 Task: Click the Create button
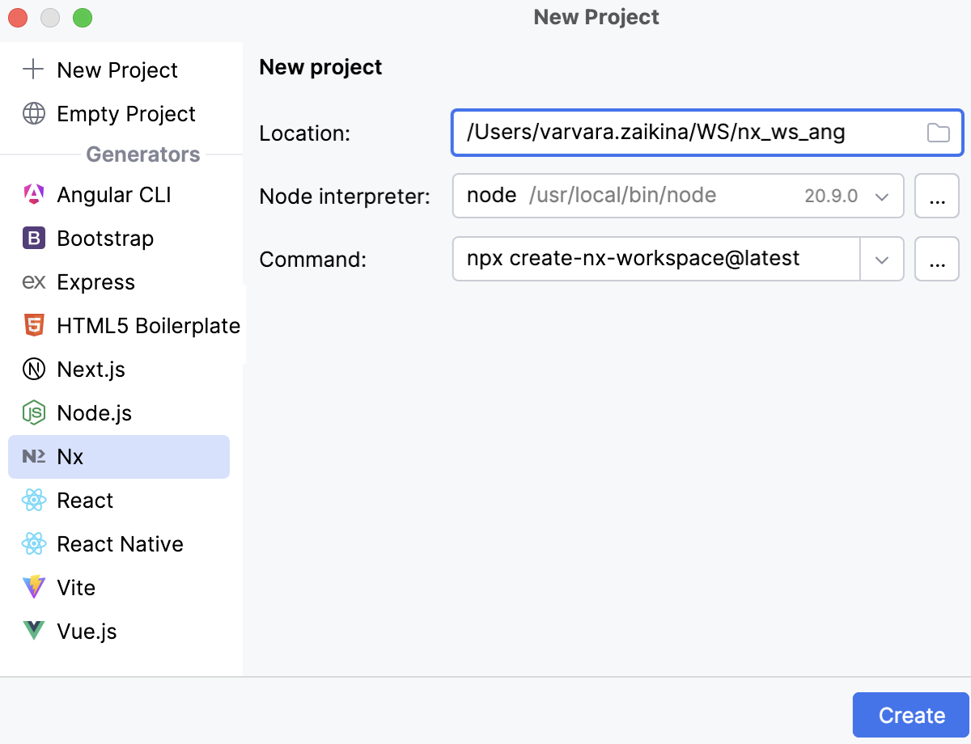pos(911,715)
